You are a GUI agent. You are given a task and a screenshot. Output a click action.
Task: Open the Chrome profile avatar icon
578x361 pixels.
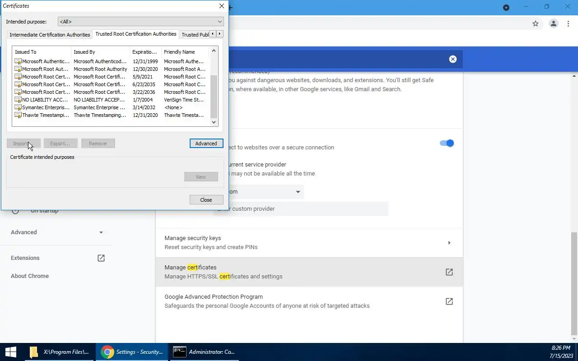[x=553, y=24]
